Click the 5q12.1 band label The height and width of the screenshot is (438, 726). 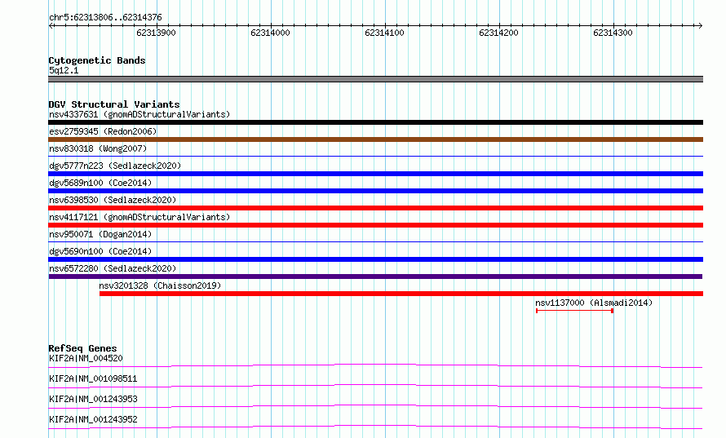(x=64, y=70)
